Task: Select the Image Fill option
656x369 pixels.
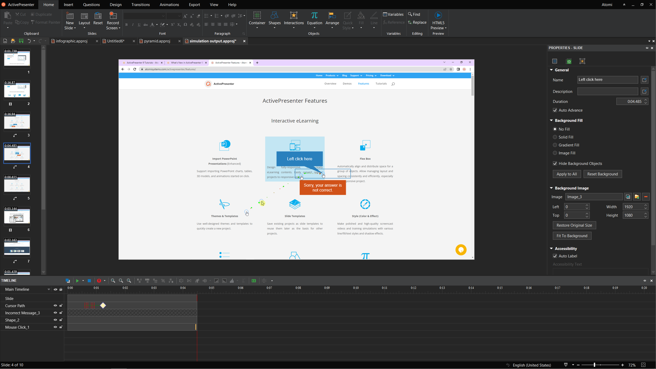Action: point(555,153)
